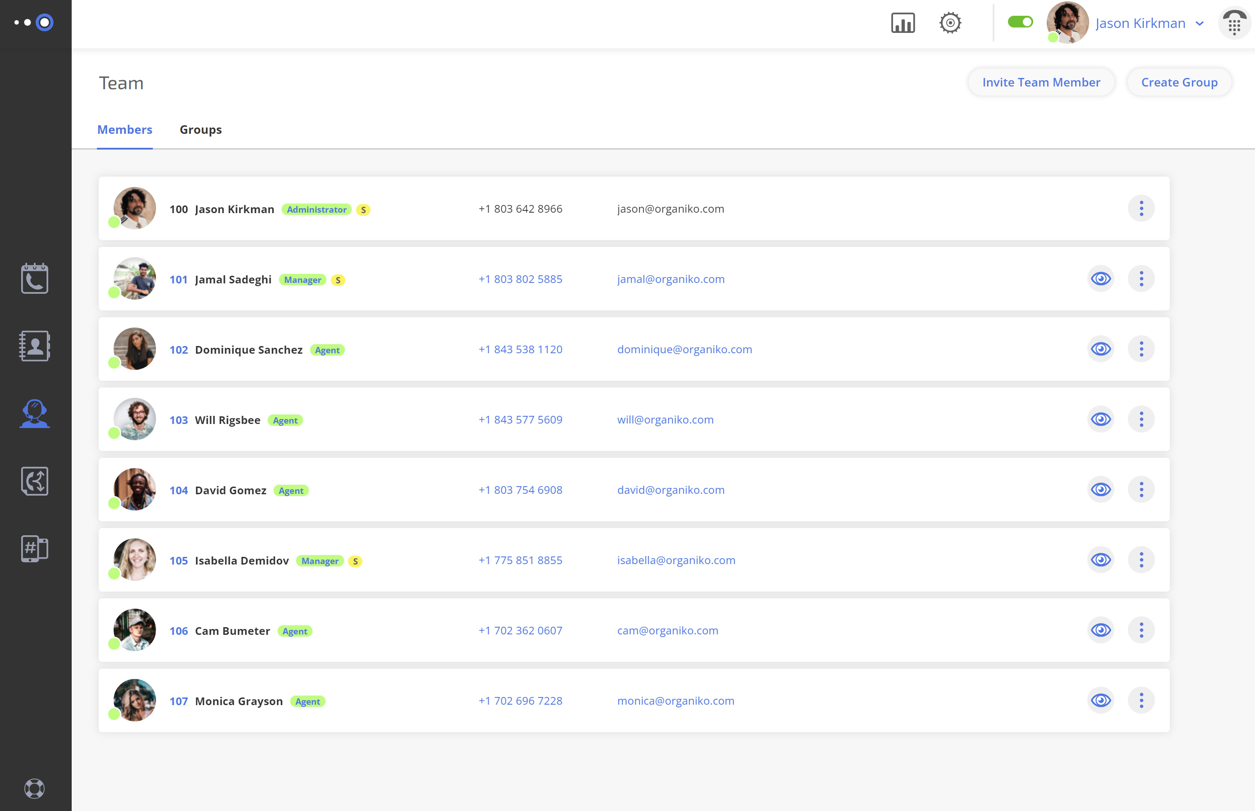Toggle the green availability switch
This screenshot has width=1255, height=811.
[x=1020, y=22]
